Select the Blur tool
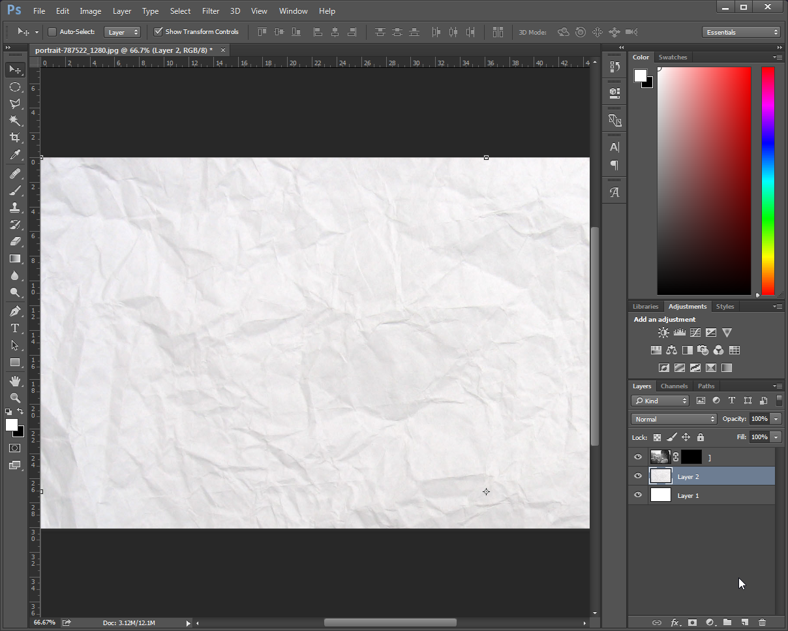 click(15, 275)
